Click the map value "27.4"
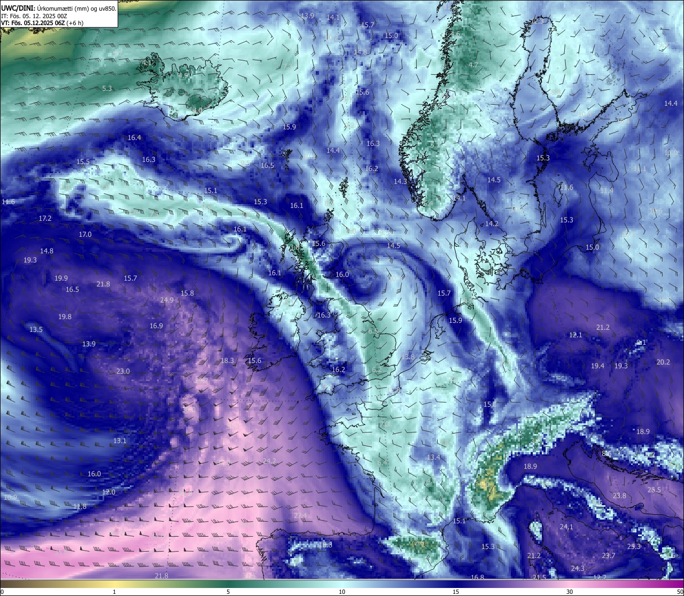684x596 pixels. click(300, 515)
